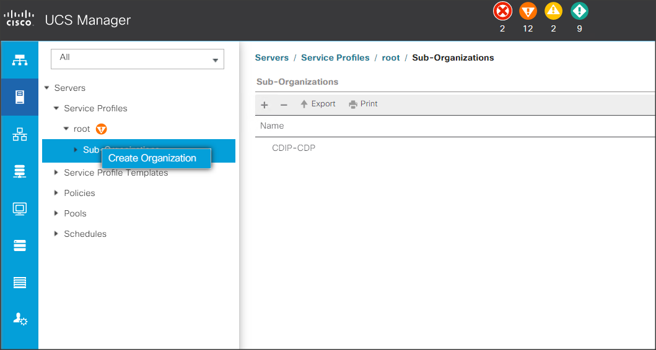Click the Sub-Organizations panel heading
The image size is (656, 350).
click(x=297, y=82)
